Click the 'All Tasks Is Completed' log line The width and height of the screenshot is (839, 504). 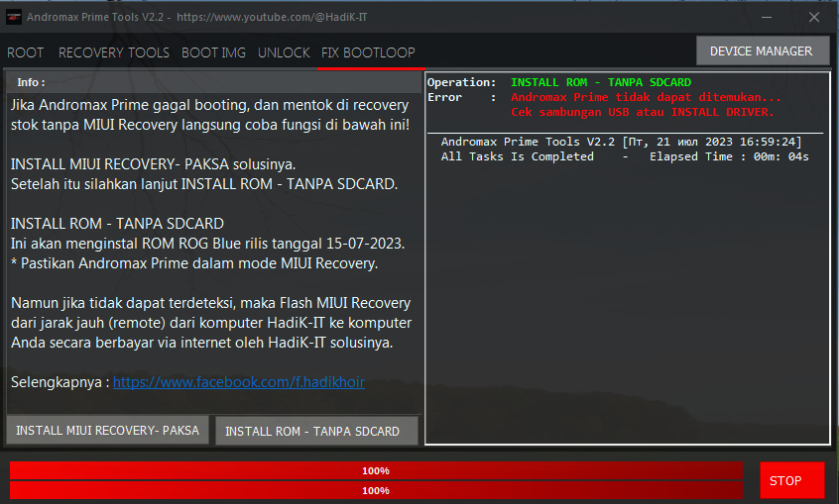pos(625,156)
